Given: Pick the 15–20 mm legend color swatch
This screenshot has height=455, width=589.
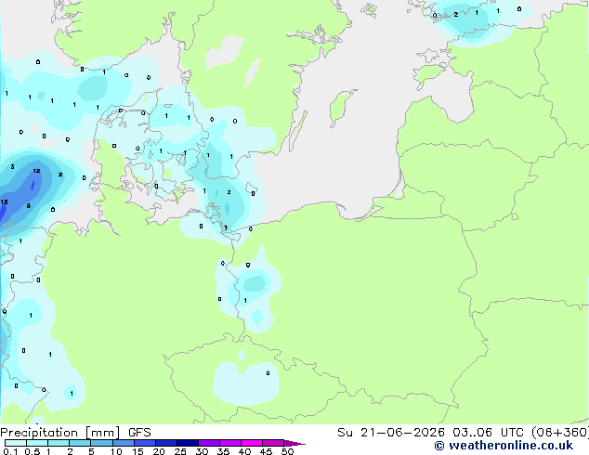Looking at the screenshot, I should (x=144, y=443).
